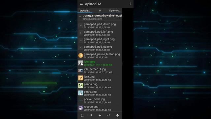Collapse the drawable-nodpi path chevron

(x=80, y=17)
